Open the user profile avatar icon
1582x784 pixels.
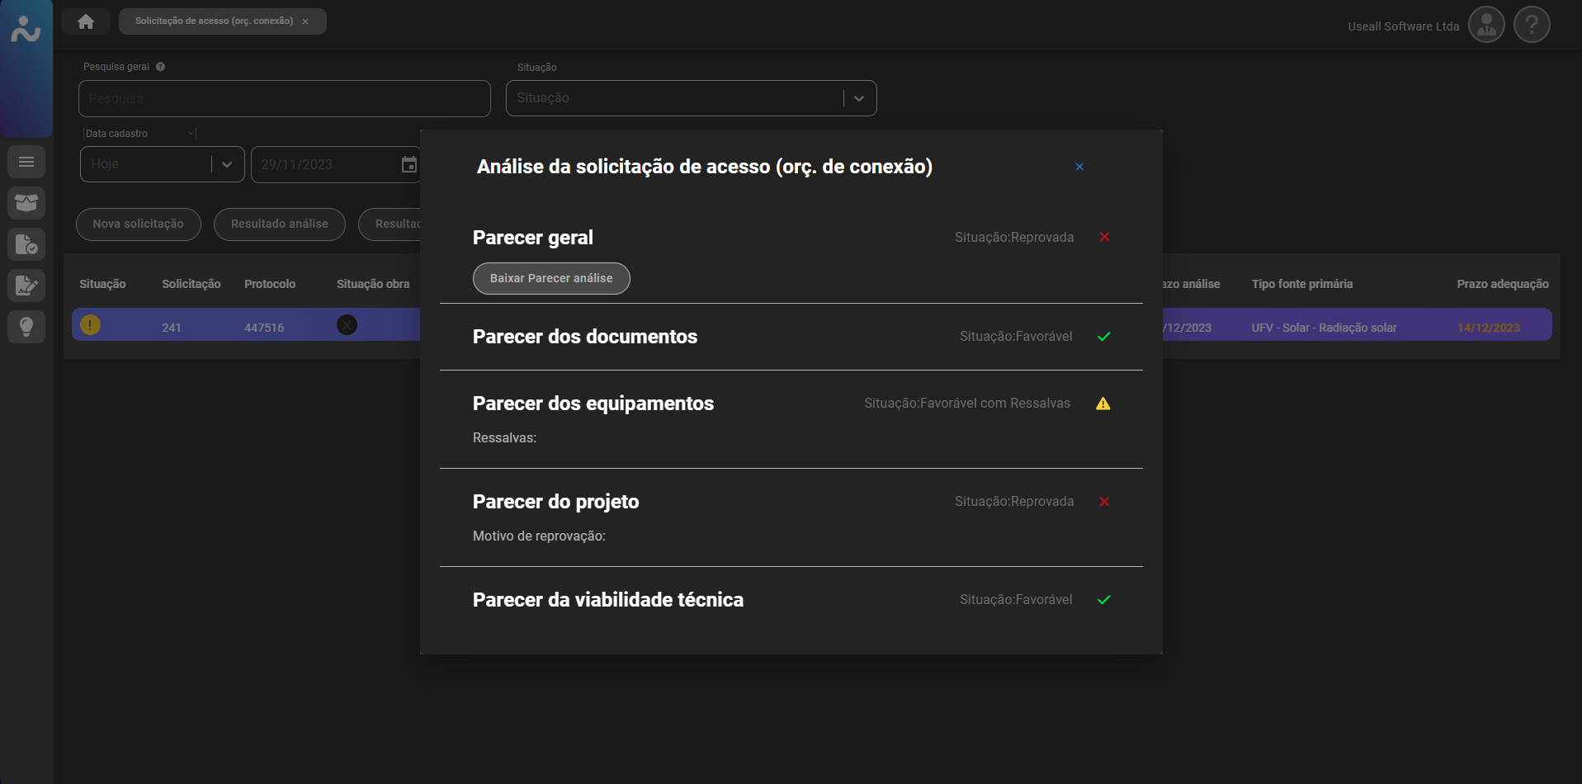(x=1486, y=25)
